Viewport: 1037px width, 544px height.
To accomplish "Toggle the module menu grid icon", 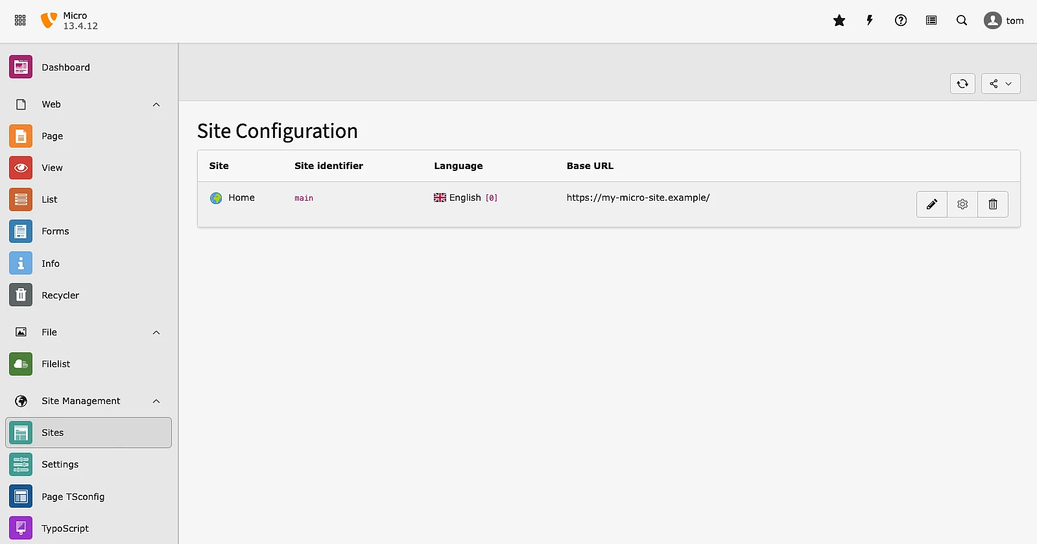I will (20, 21).
